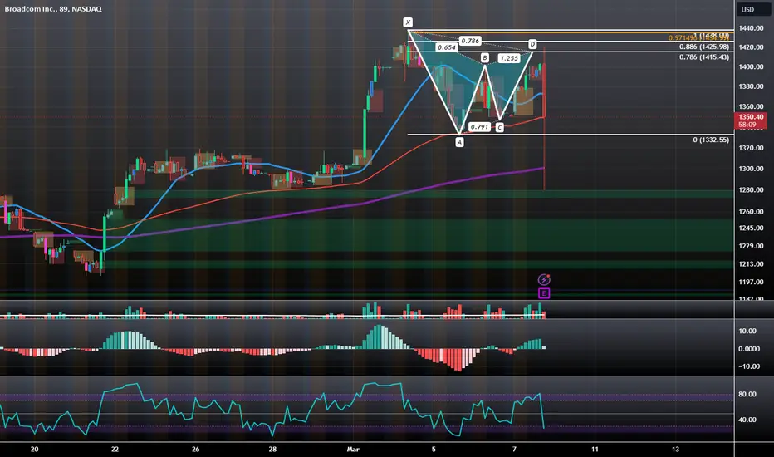This screenshot has width=774, height=457.
Task: Select the 0.886 (1425.98) Fibonacci level label
Action: click(x=704, y=47)
